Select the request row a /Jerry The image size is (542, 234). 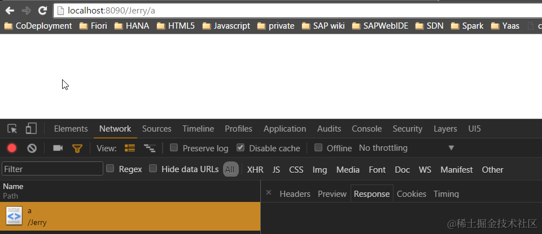(x=130, y=216)
